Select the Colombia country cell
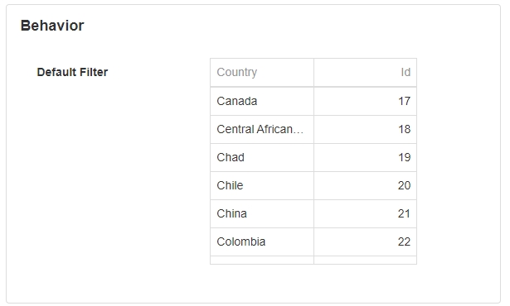510x306 pixels. point(262,242)
